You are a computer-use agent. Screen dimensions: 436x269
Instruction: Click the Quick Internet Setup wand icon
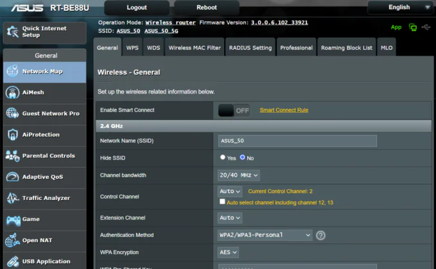point(12,31)
